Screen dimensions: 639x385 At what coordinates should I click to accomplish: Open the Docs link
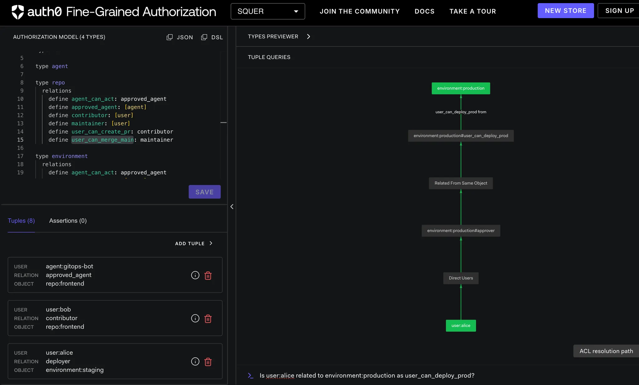click(424, 12)
